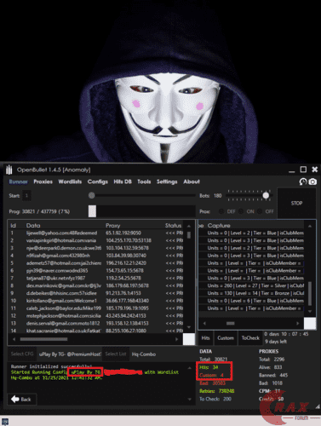
Task: Click proxy 196.216.12.21:2420
Action: tap(126, 263)
